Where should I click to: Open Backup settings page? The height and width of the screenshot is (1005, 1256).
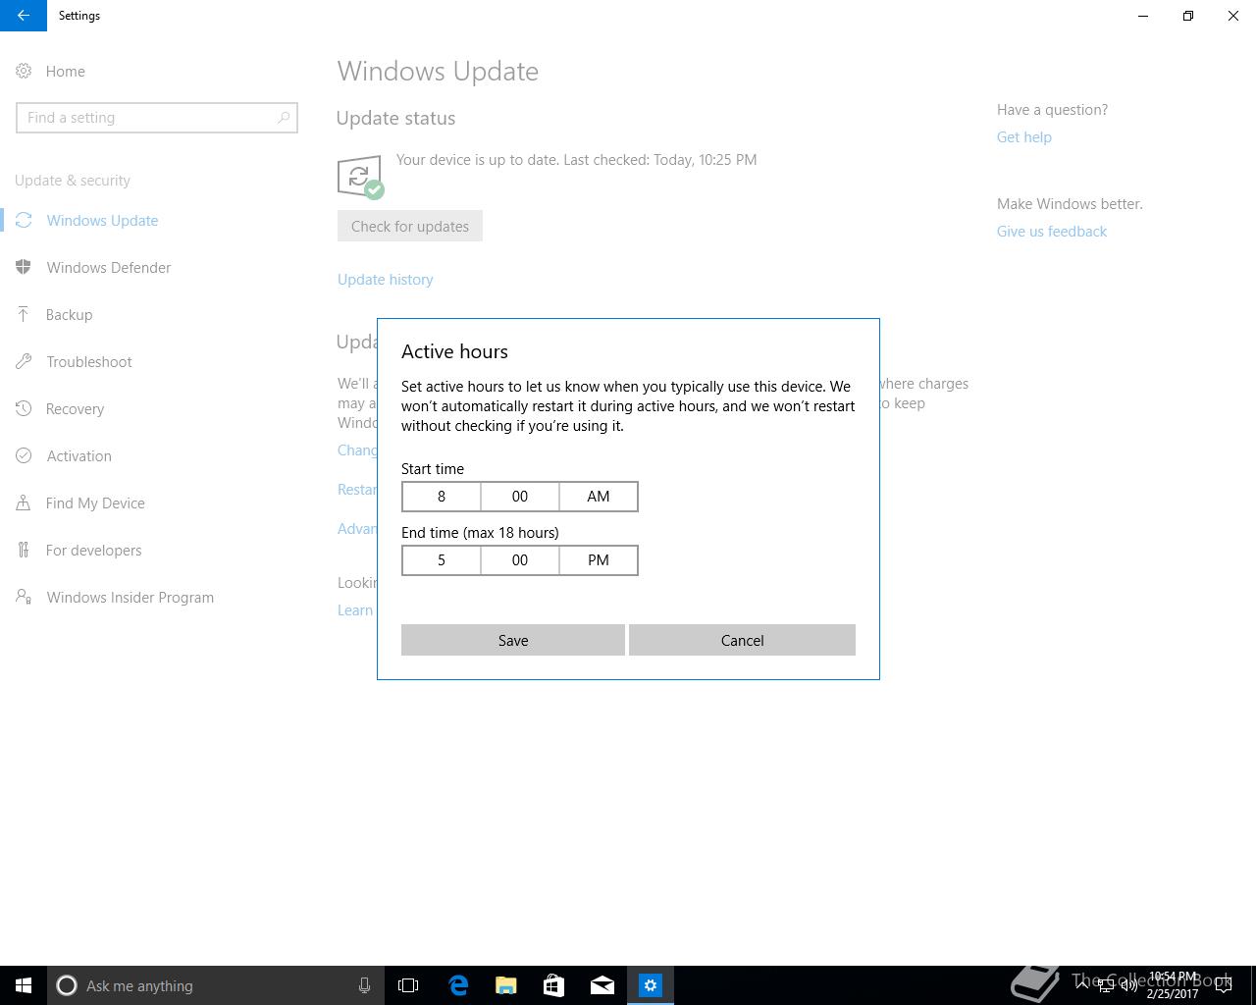(69, 314)
